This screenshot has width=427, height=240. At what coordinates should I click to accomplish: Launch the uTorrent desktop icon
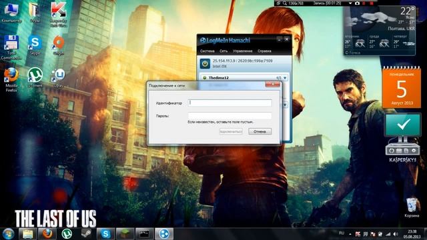pyautogui.click(x=35, y=77)
